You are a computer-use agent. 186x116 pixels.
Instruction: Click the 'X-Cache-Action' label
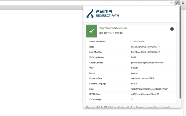click(x=96, y=57)
